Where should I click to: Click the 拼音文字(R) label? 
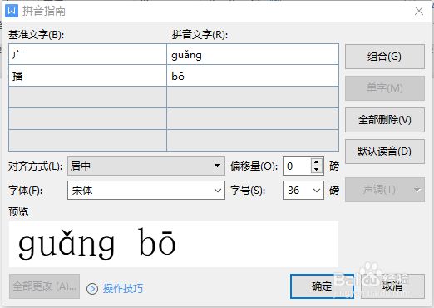click(200, 35)
